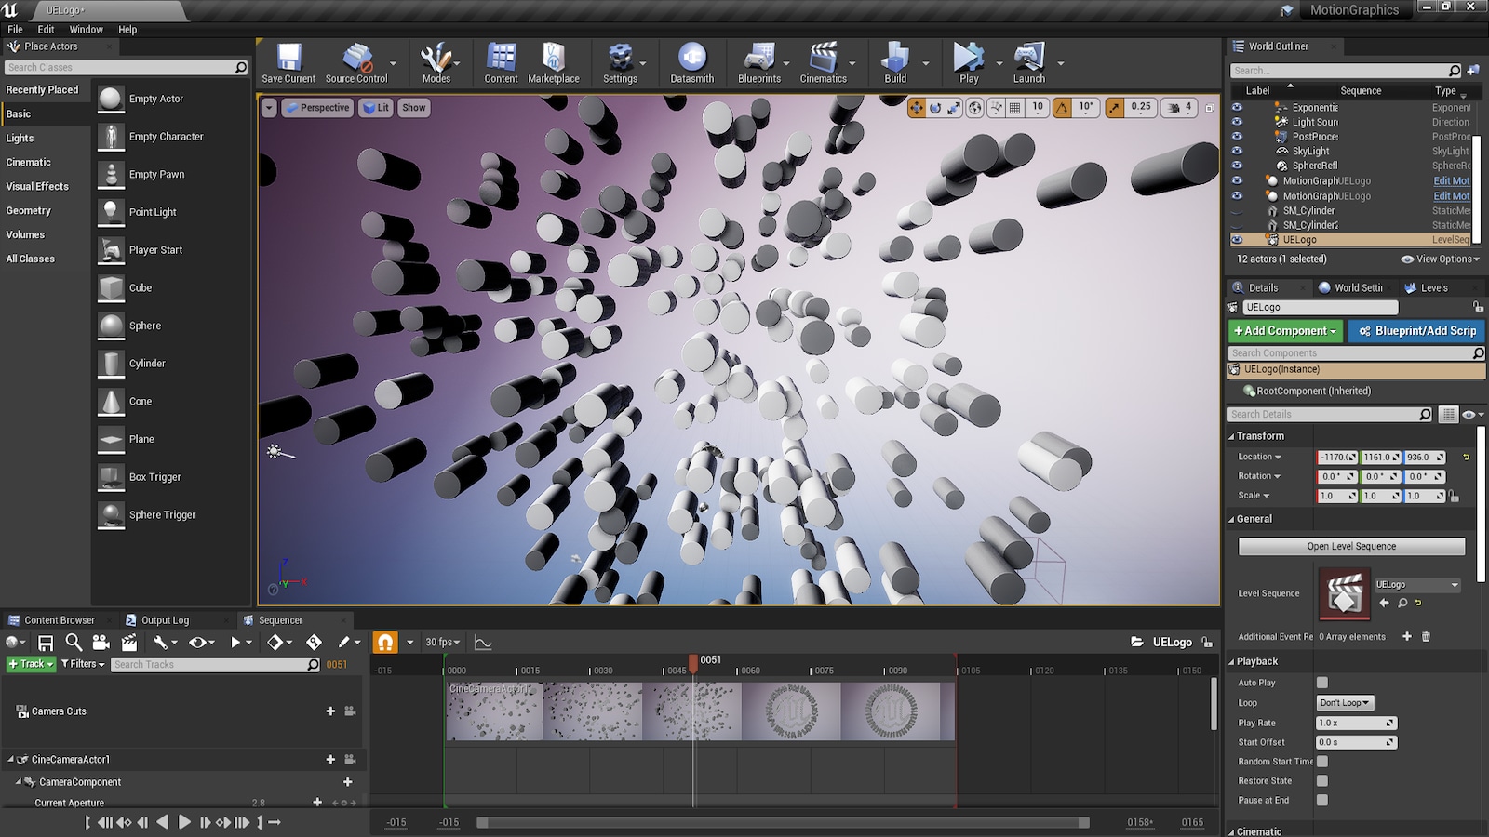Change the 30 fps frame rate dropdown
This screenshot has width=1489, height=837.
[441, 642]
